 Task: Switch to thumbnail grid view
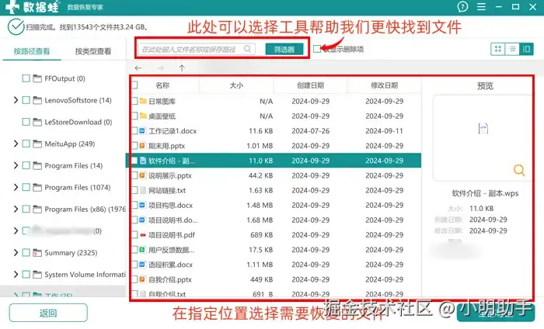pyautogui.click(x=498, y=49)
